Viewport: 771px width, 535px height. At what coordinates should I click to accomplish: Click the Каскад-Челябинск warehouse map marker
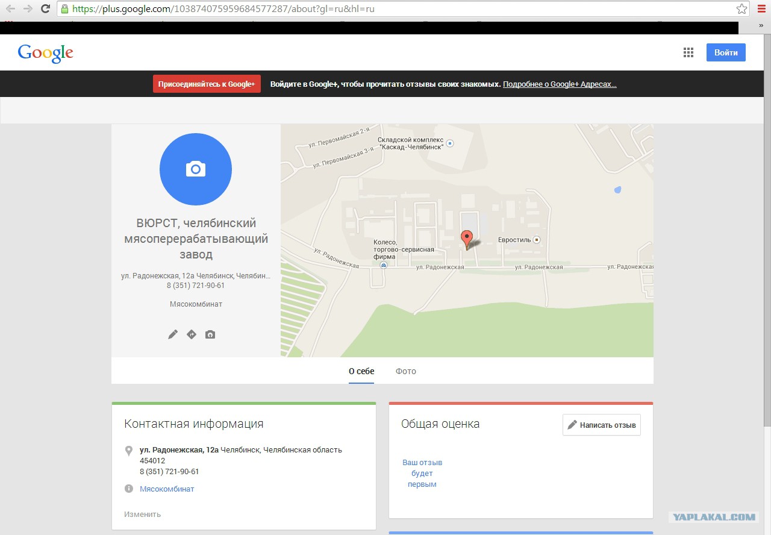(449, 143)
